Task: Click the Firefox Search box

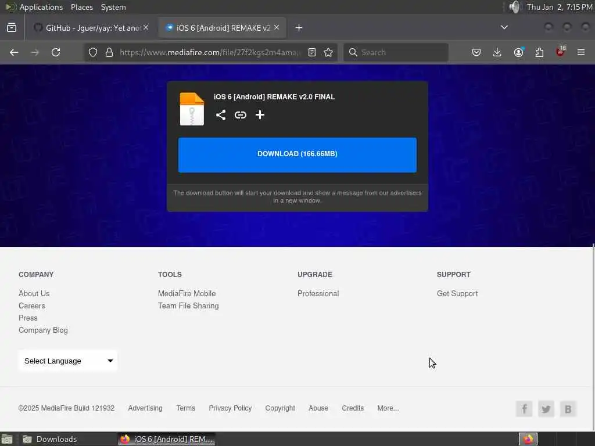Action: point(396,52)
